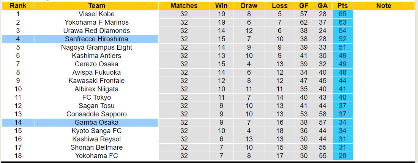The image size is (418, 163).
Task: Open the Kashiwa Reysol team link
Action: point(96,139)
